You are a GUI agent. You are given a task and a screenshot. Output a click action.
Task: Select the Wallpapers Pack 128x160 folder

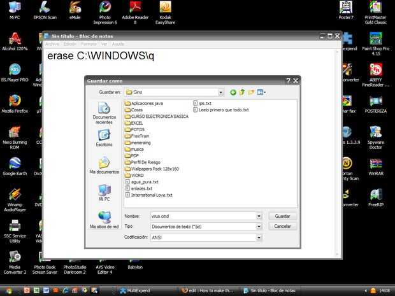click(x=152, y=169)
